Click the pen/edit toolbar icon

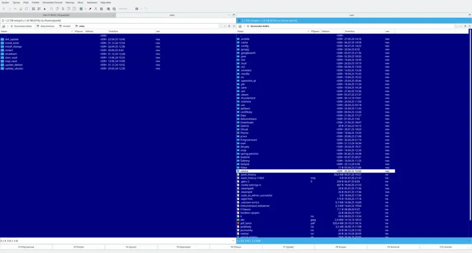90,9
